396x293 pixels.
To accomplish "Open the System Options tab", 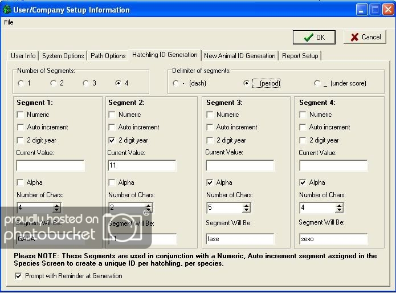I will pos(63,56).
